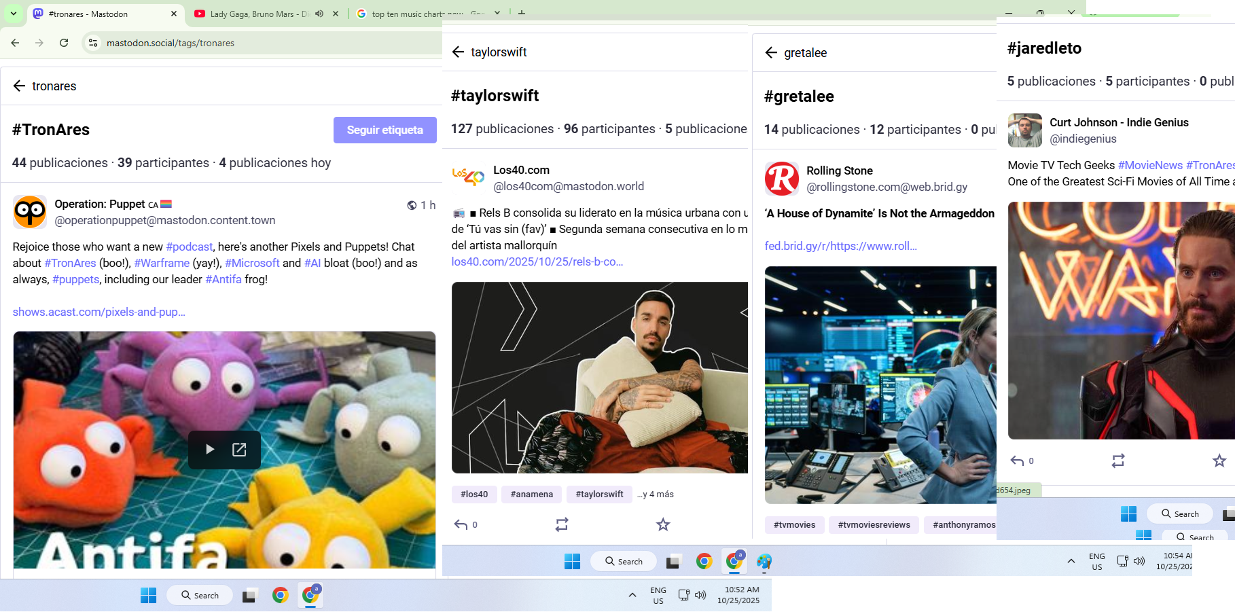The height and width of the screenshot is (612, 1235).
Task: Reload the mastodon.social page
Action: click(x=64, y=43)
